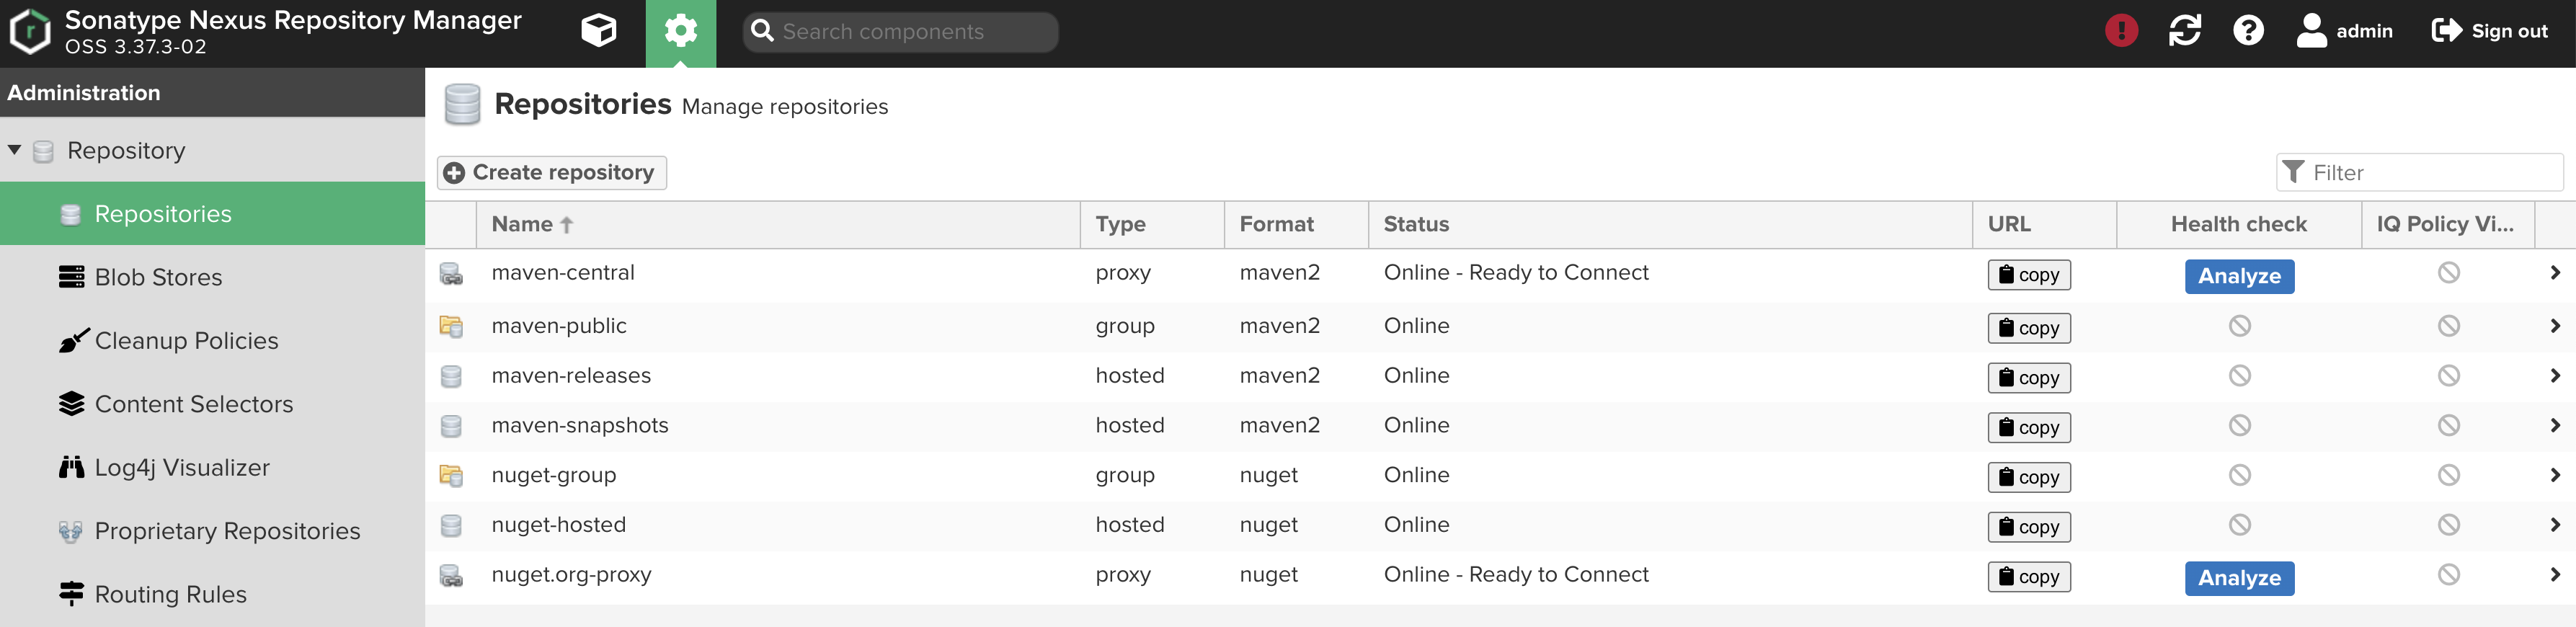Click the Health check column header

[x=2239, y=224]
